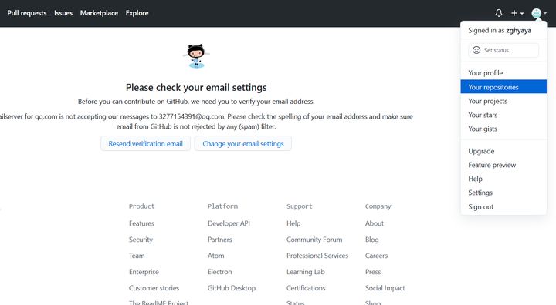Click Sign out in user menu
556x305 pixels.
coord(503,206)
